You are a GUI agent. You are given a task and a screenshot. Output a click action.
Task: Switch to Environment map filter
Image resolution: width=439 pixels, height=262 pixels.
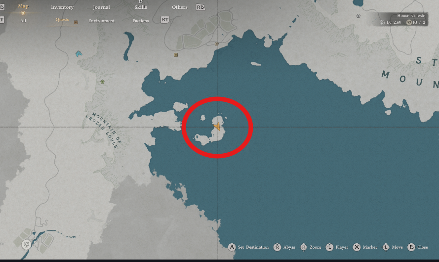click(101, 21)
